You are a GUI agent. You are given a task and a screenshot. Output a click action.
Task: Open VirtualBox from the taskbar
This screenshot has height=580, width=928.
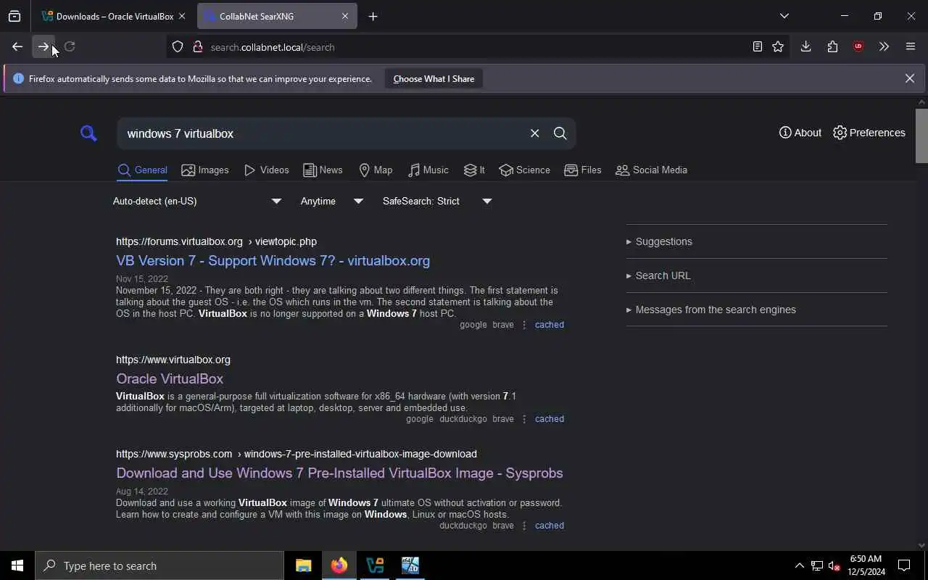375,565
